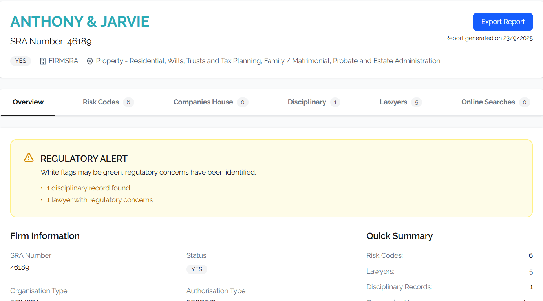Click the ANTHONY & JARVIE firm title

pos(80,22)
